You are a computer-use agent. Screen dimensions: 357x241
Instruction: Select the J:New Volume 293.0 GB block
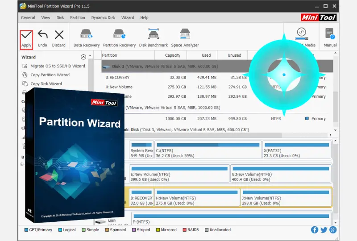click(286, 197)
